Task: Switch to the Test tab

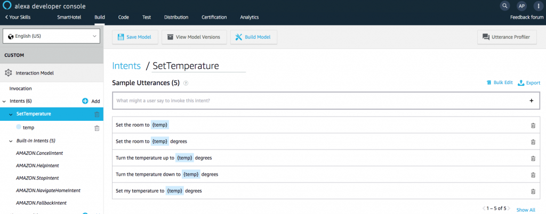Action: (147, 17)
